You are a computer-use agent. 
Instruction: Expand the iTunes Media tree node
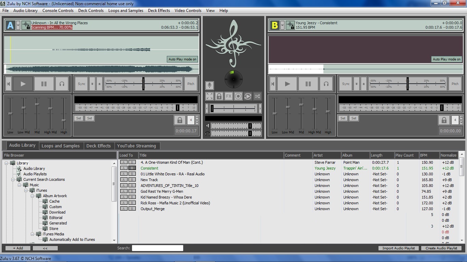(x=32, y=234)
